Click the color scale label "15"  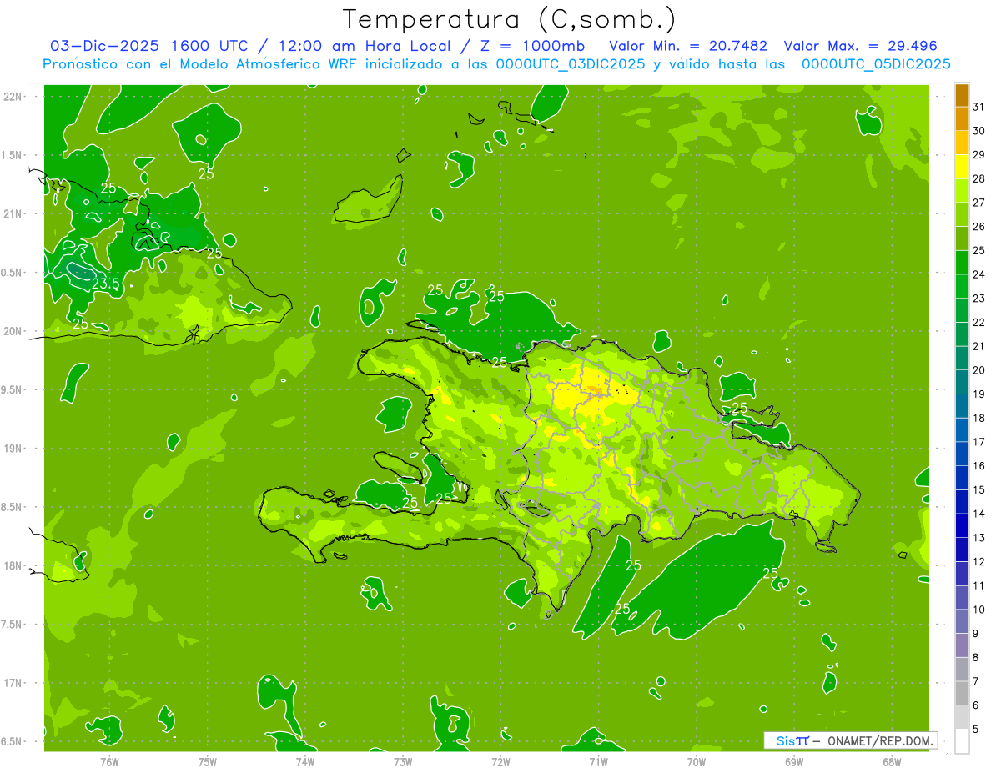coord(978,490)
